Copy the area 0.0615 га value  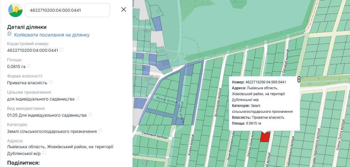coord(29,66)
